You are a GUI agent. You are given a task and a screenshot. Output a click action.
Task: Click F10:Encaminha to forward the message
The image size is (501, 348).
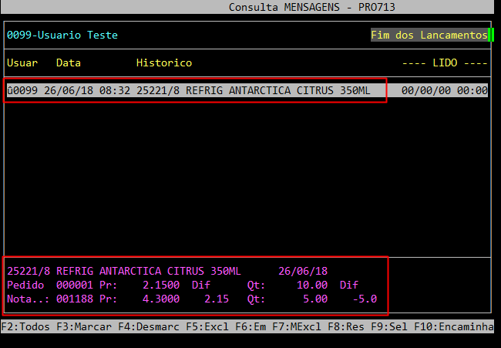click(453, 327)
